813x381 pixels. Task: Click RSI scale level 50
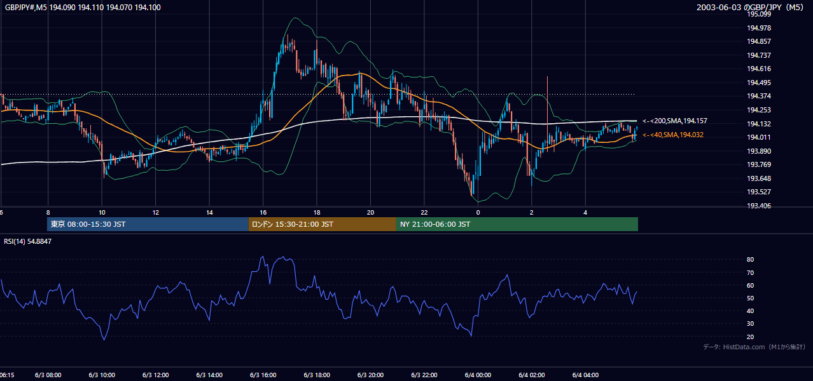pos(750,298)
